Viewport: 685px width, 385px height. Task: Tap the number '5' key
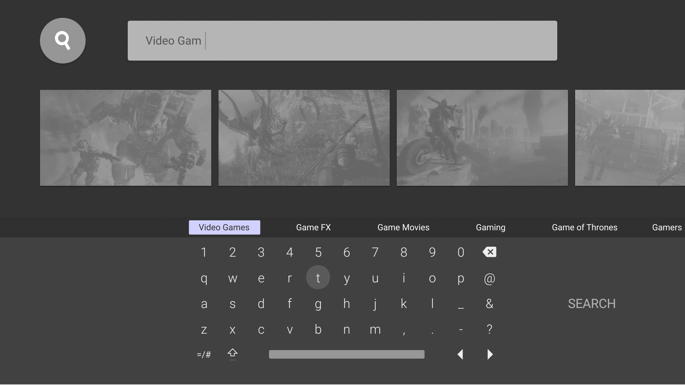pyautogui.click(x=318, y=252)
